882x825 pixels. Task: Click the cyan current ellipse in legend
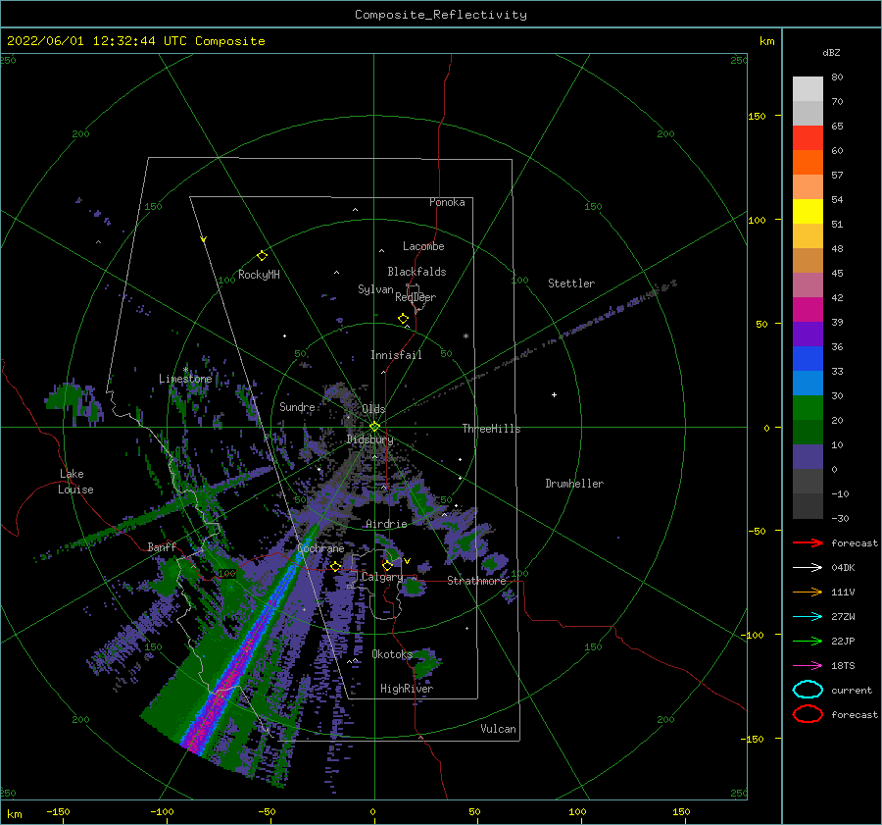point(808,690)
